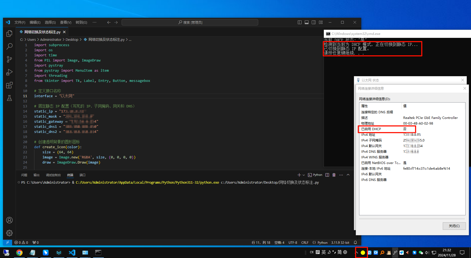Open the 选择(S) menu
The width and height of the screenshot is (471, 258).
pyautogui.click(x=50, y=22)
